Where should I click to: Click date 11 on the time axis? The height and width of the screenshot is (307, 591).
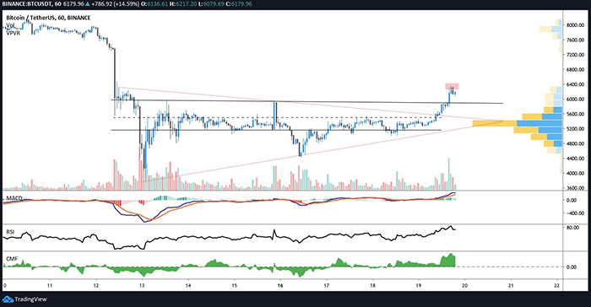pos(50,286)
